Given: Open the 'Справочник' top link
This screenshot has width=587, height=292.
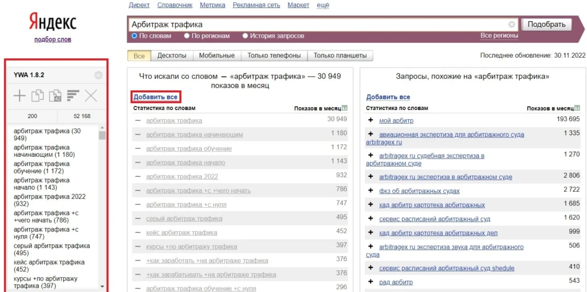Looking at the screenshot, I should (175, 5).
